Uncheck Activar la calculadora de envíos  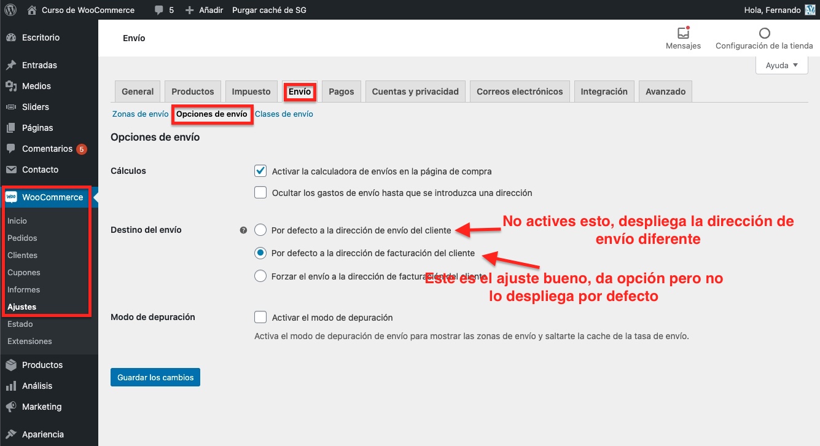260,171
